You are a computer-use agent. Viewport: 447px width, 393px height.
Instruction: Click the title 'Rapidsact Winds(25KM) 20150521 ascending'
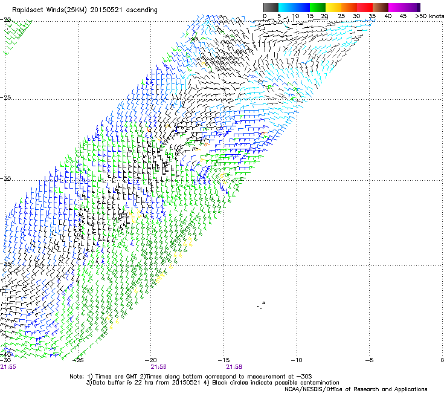[x=85, y=10]
